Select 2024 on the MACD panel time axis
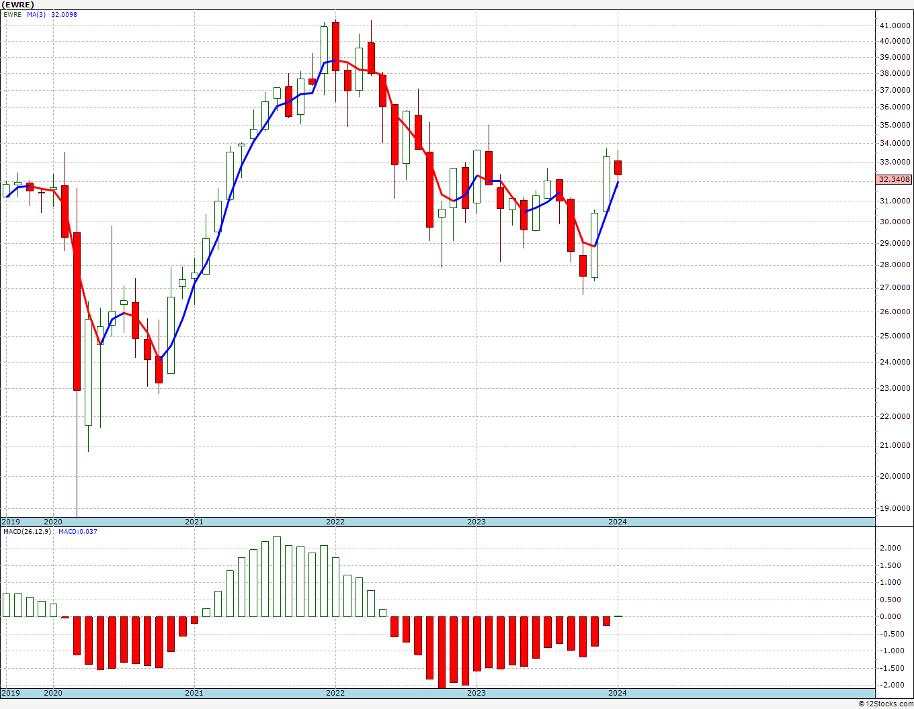Screen dimensions: 914x709 tap(618, 693)
